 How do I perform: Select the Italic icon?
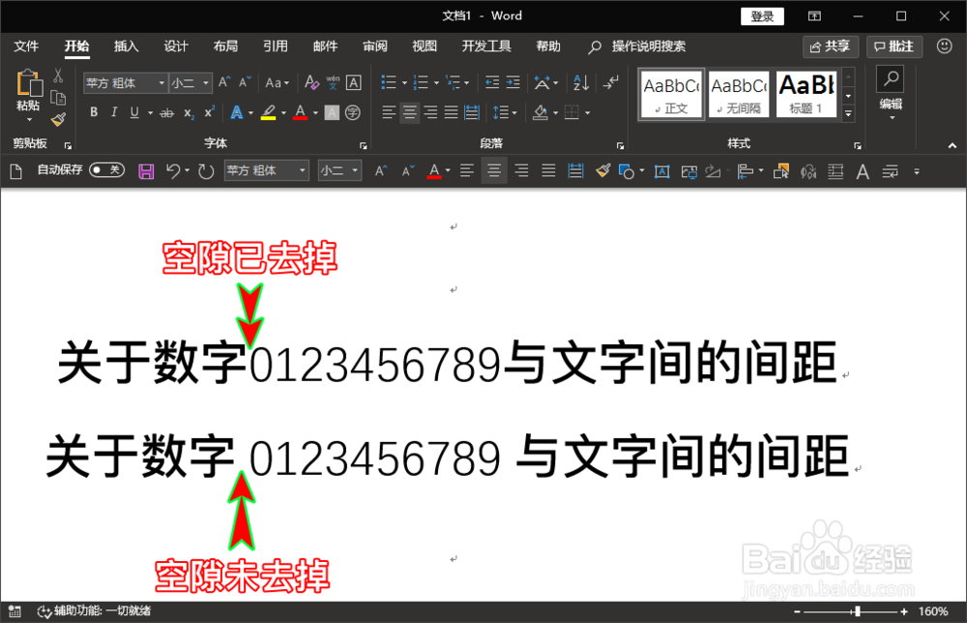tap(114, 112)
